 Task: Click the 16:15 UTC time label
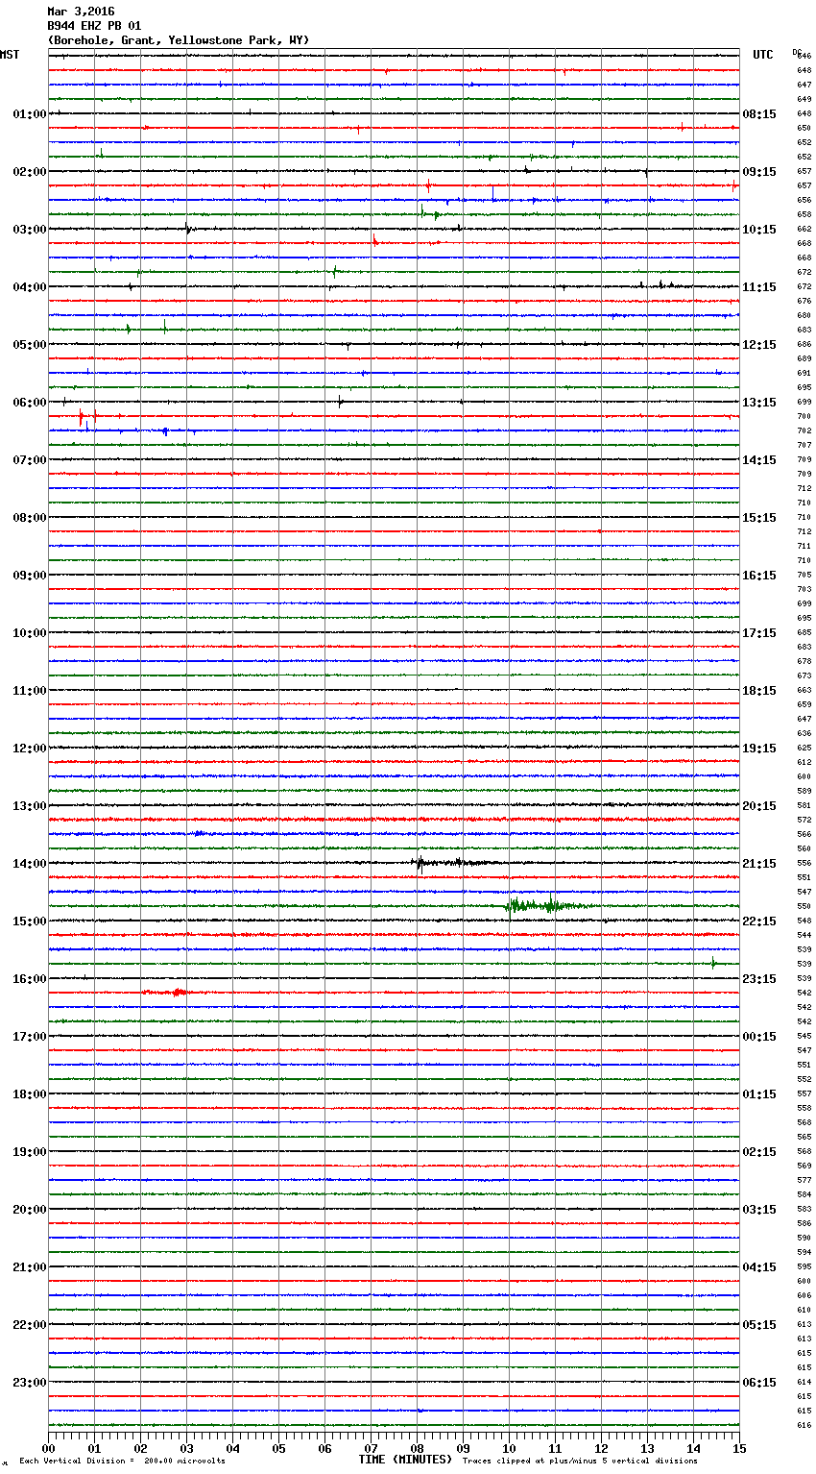759,576
